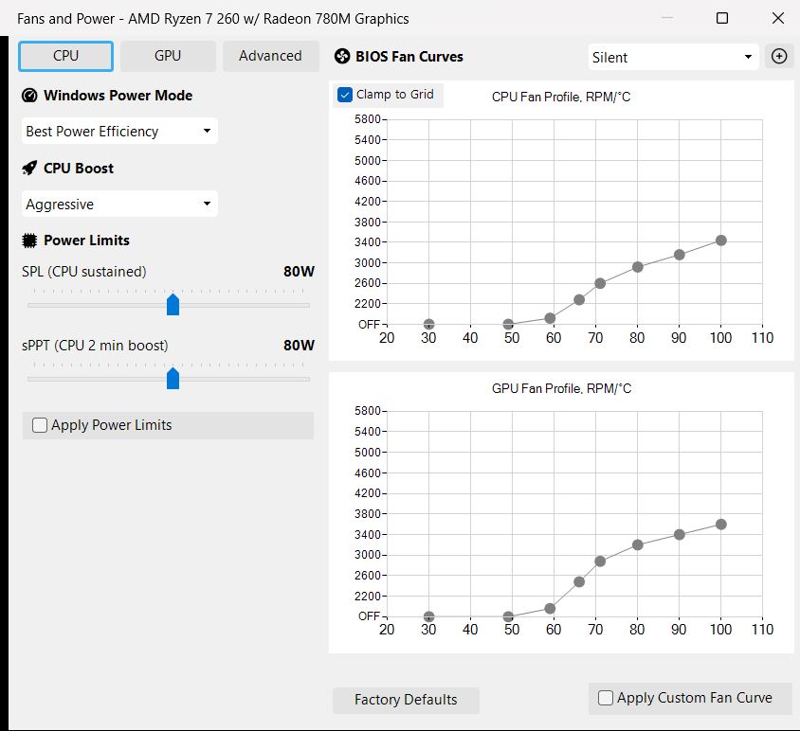Screen dimensions: 800x731
Task: Click the Factory Defaults button
Action: (x=406, y=700)
